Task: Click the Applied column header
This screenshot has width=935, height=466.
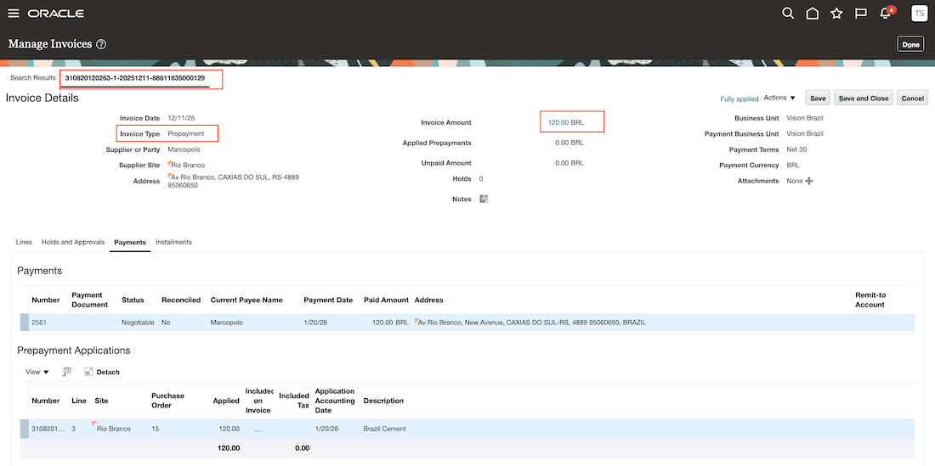Action: (x=226, y=401)
